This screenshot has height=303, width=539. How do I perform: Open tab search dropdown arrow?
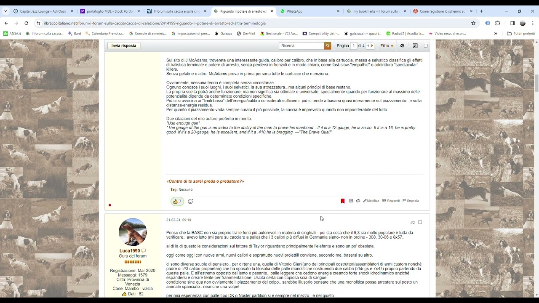click(x=5, y=11)
